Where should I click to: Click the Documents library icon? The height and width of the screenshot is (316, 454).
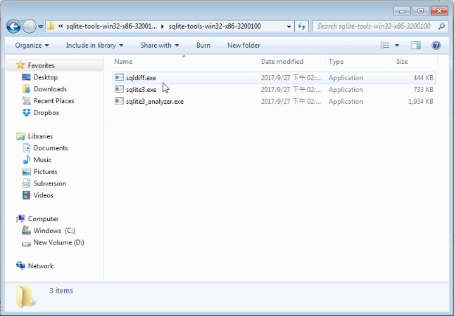(26, 148)
